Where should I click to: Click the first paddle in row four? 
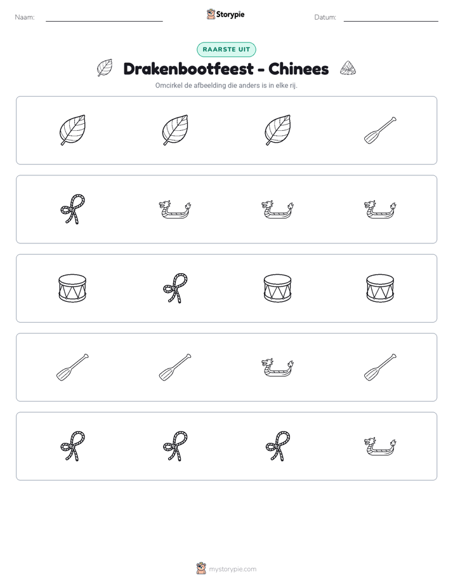point(72,367)
